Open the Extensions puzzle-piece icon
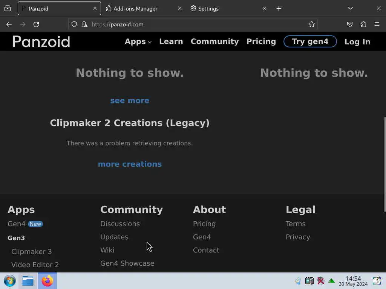This screenshot has height=289, width=386. click(x=363, y=24)
